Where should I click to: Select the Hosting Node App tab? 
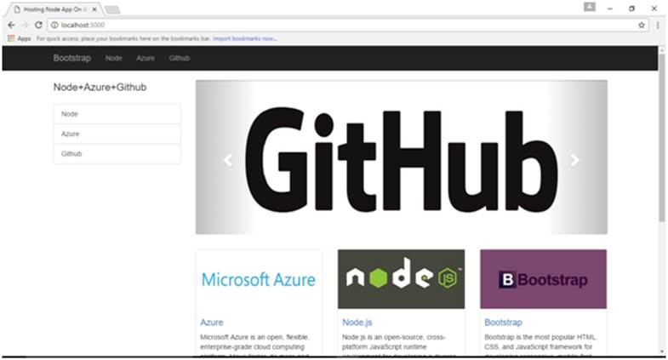click(x=54, y=9)
